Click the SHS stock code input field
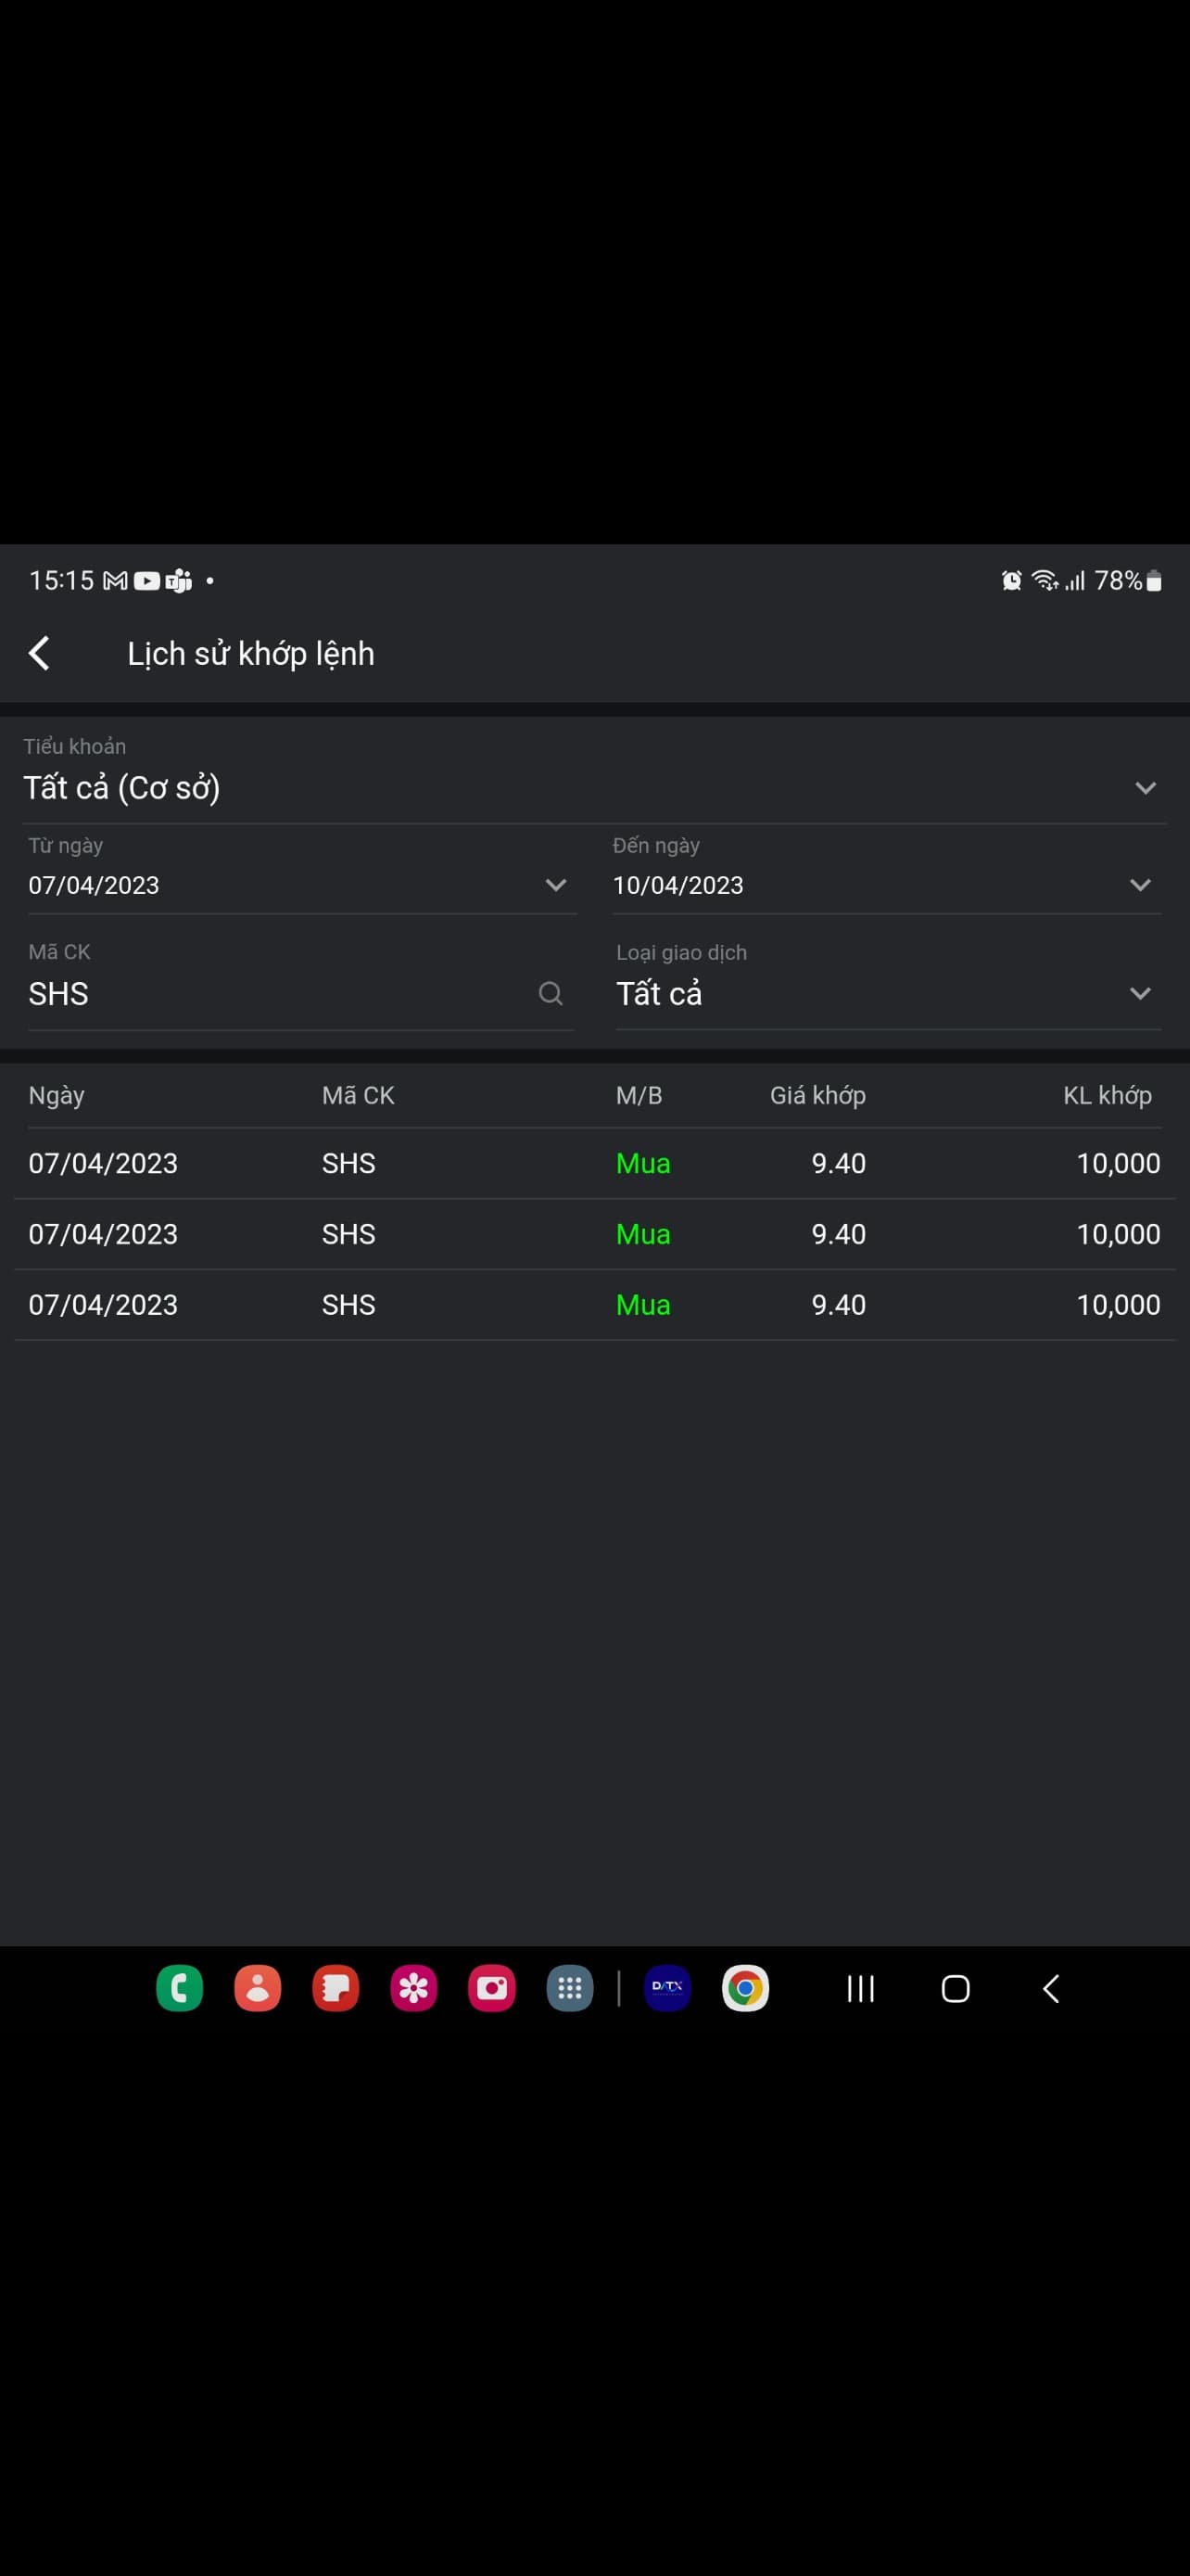 pyautogui.click(x=270, y=993)
